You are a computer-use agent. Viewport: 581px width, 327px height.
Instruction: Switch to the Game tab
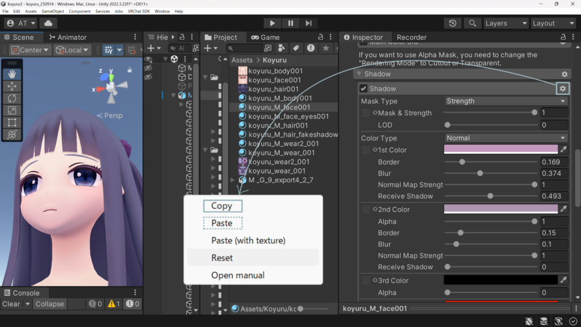pos(266,37)
